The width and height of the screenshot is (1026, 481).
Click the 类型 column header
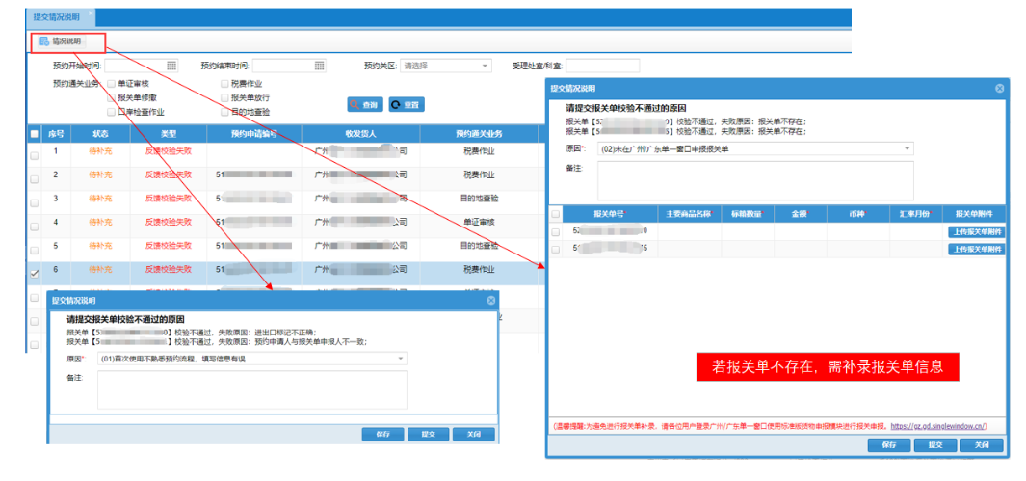pos(169,133)
